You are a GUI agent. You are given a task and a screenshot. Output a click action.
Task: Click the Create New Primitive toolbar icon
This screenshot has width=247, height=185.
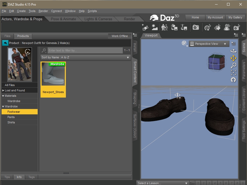tap(145, 27)
